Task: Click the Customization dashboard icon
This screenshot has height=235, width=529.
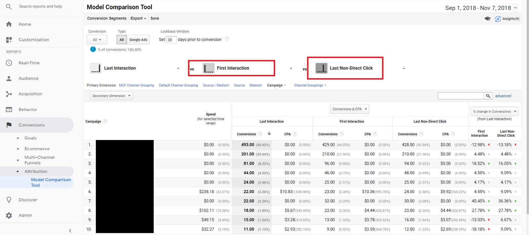Action: [9, 40]
